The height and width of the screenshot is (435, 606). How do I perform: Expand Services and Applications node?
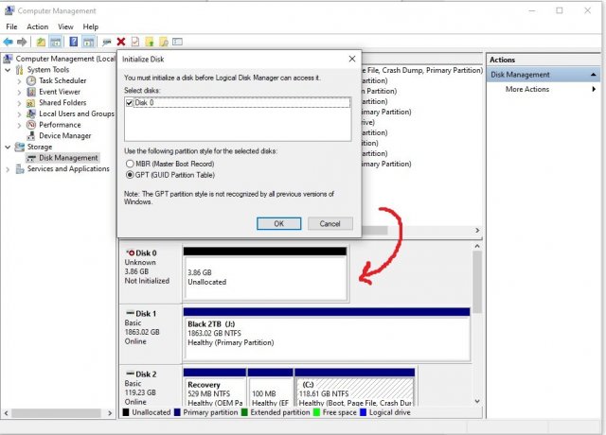(8, 169)
